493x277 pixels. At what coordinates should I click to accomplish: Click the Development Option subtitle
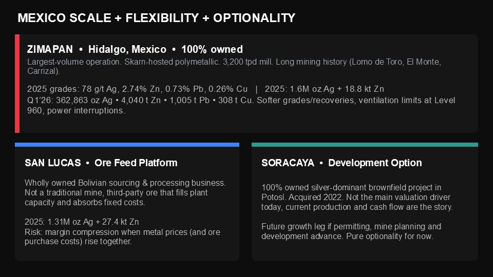(375, 163)
